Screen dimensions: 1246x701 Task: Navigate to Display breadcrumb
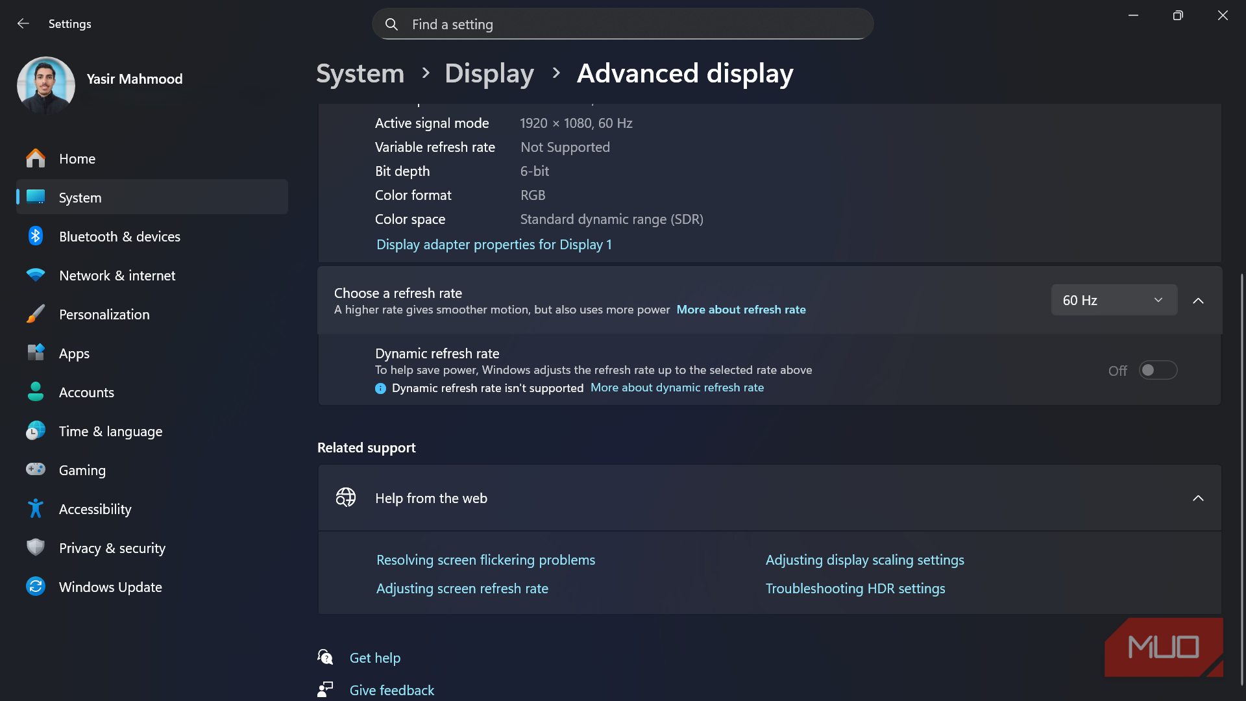(489, 73)
